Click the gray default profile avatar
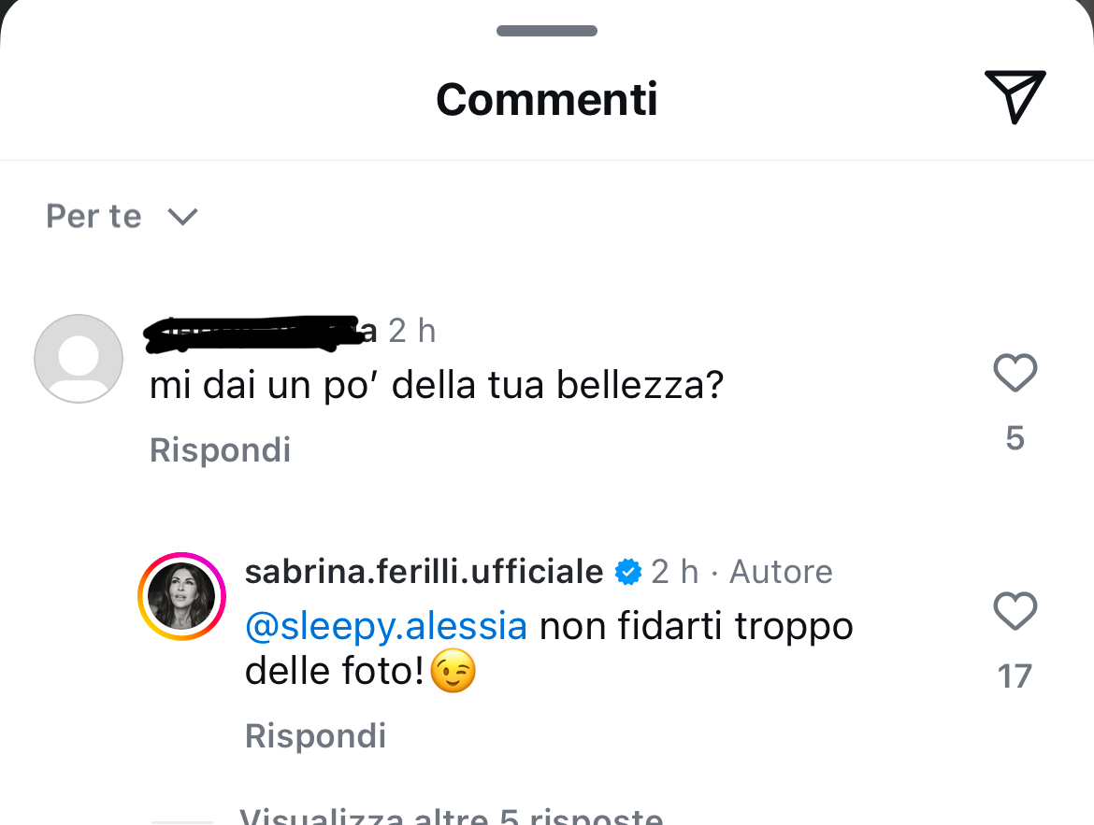The image size is (1094, 825). coord(79,359)
